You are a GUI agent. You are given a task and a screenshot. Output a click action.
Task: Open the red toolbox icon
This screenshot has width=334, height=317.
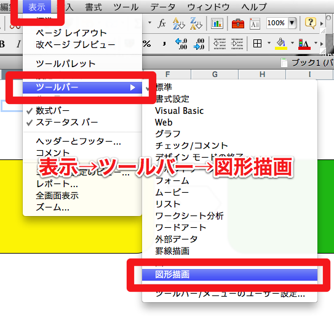point(237,23)
